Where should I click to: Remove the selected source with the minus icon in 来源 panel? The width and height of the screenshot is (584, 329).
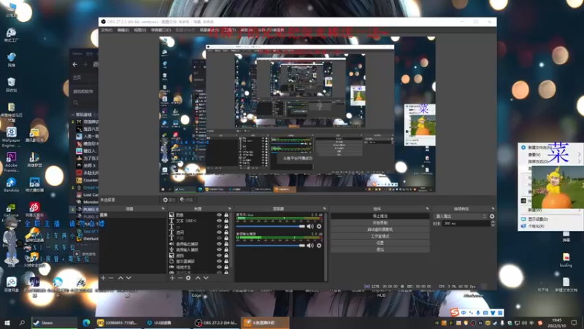(x=180, y=278)
